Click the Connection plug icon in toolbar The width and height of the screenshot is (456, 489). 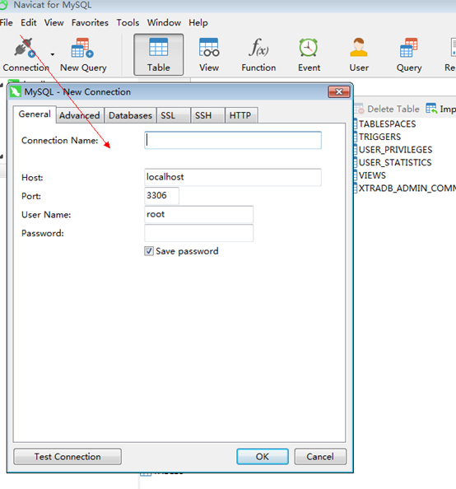click(x=25, y=48)
